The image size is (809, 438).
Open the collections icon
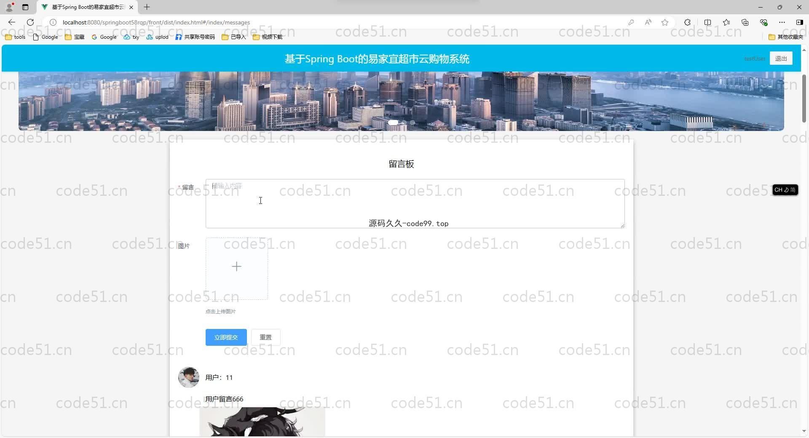pos(745,22)
